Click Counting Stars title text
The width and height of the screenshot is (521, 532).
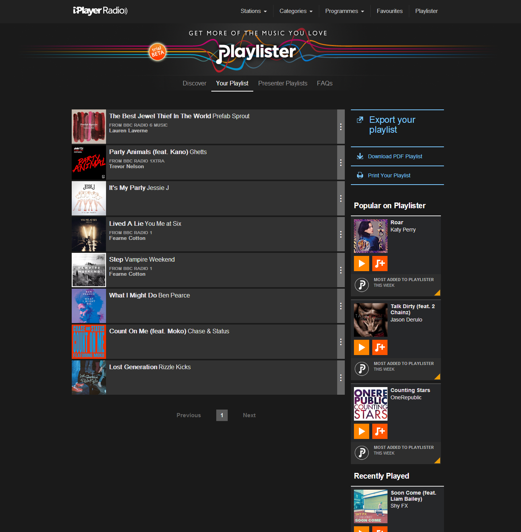[410, 390]
